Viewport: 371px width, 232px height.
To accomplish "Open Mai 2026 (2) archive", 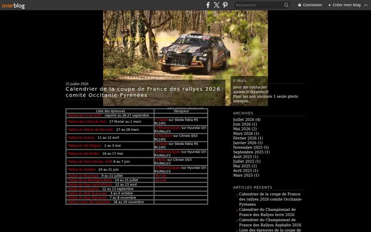I will [245, 129].
